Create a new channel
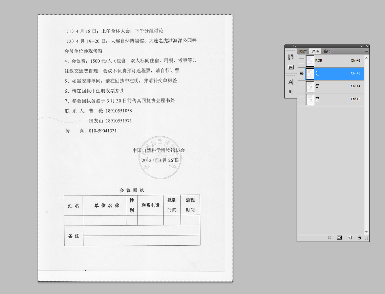The width and height of the screenshot is (385, 294). (x=350, y=238)
